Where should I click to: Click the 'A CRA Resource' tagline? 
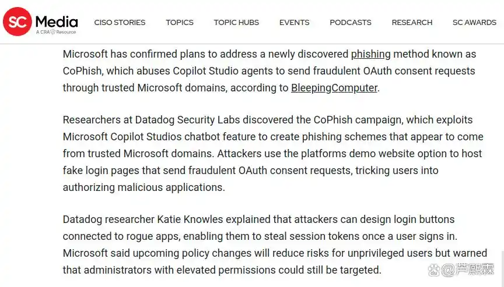pyautogui.click(x=56, y=32)
